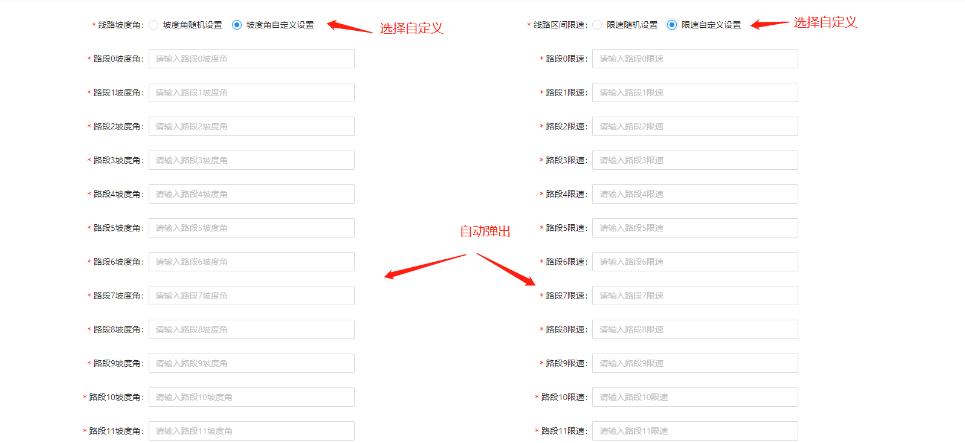Click into the 路段9限速 input box
The width and height of the screenshot is (965, 443).
tap(695, 363)
